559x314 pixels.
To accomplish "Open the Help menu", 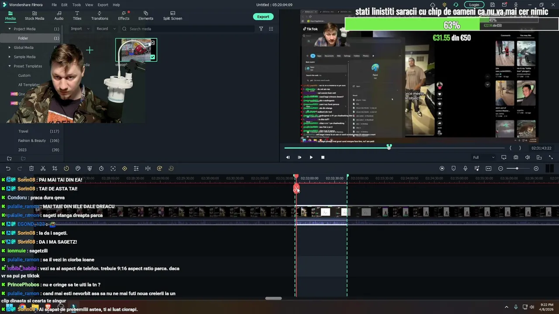I will click(116, 5).
